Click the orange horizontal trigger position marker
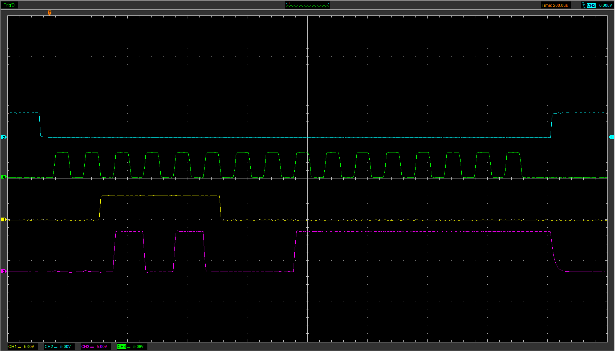Image resolution: width=615 pixels, height=351 pixels. (x=49, y=13)
